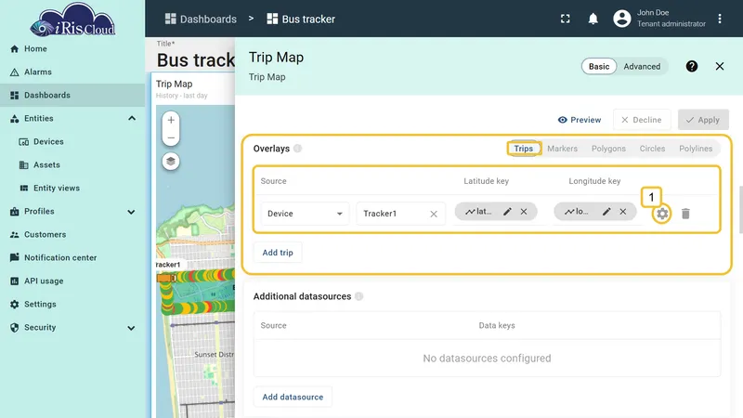Open notifications bell
This screenshot has height=418, width=743.
click(593, 19)
